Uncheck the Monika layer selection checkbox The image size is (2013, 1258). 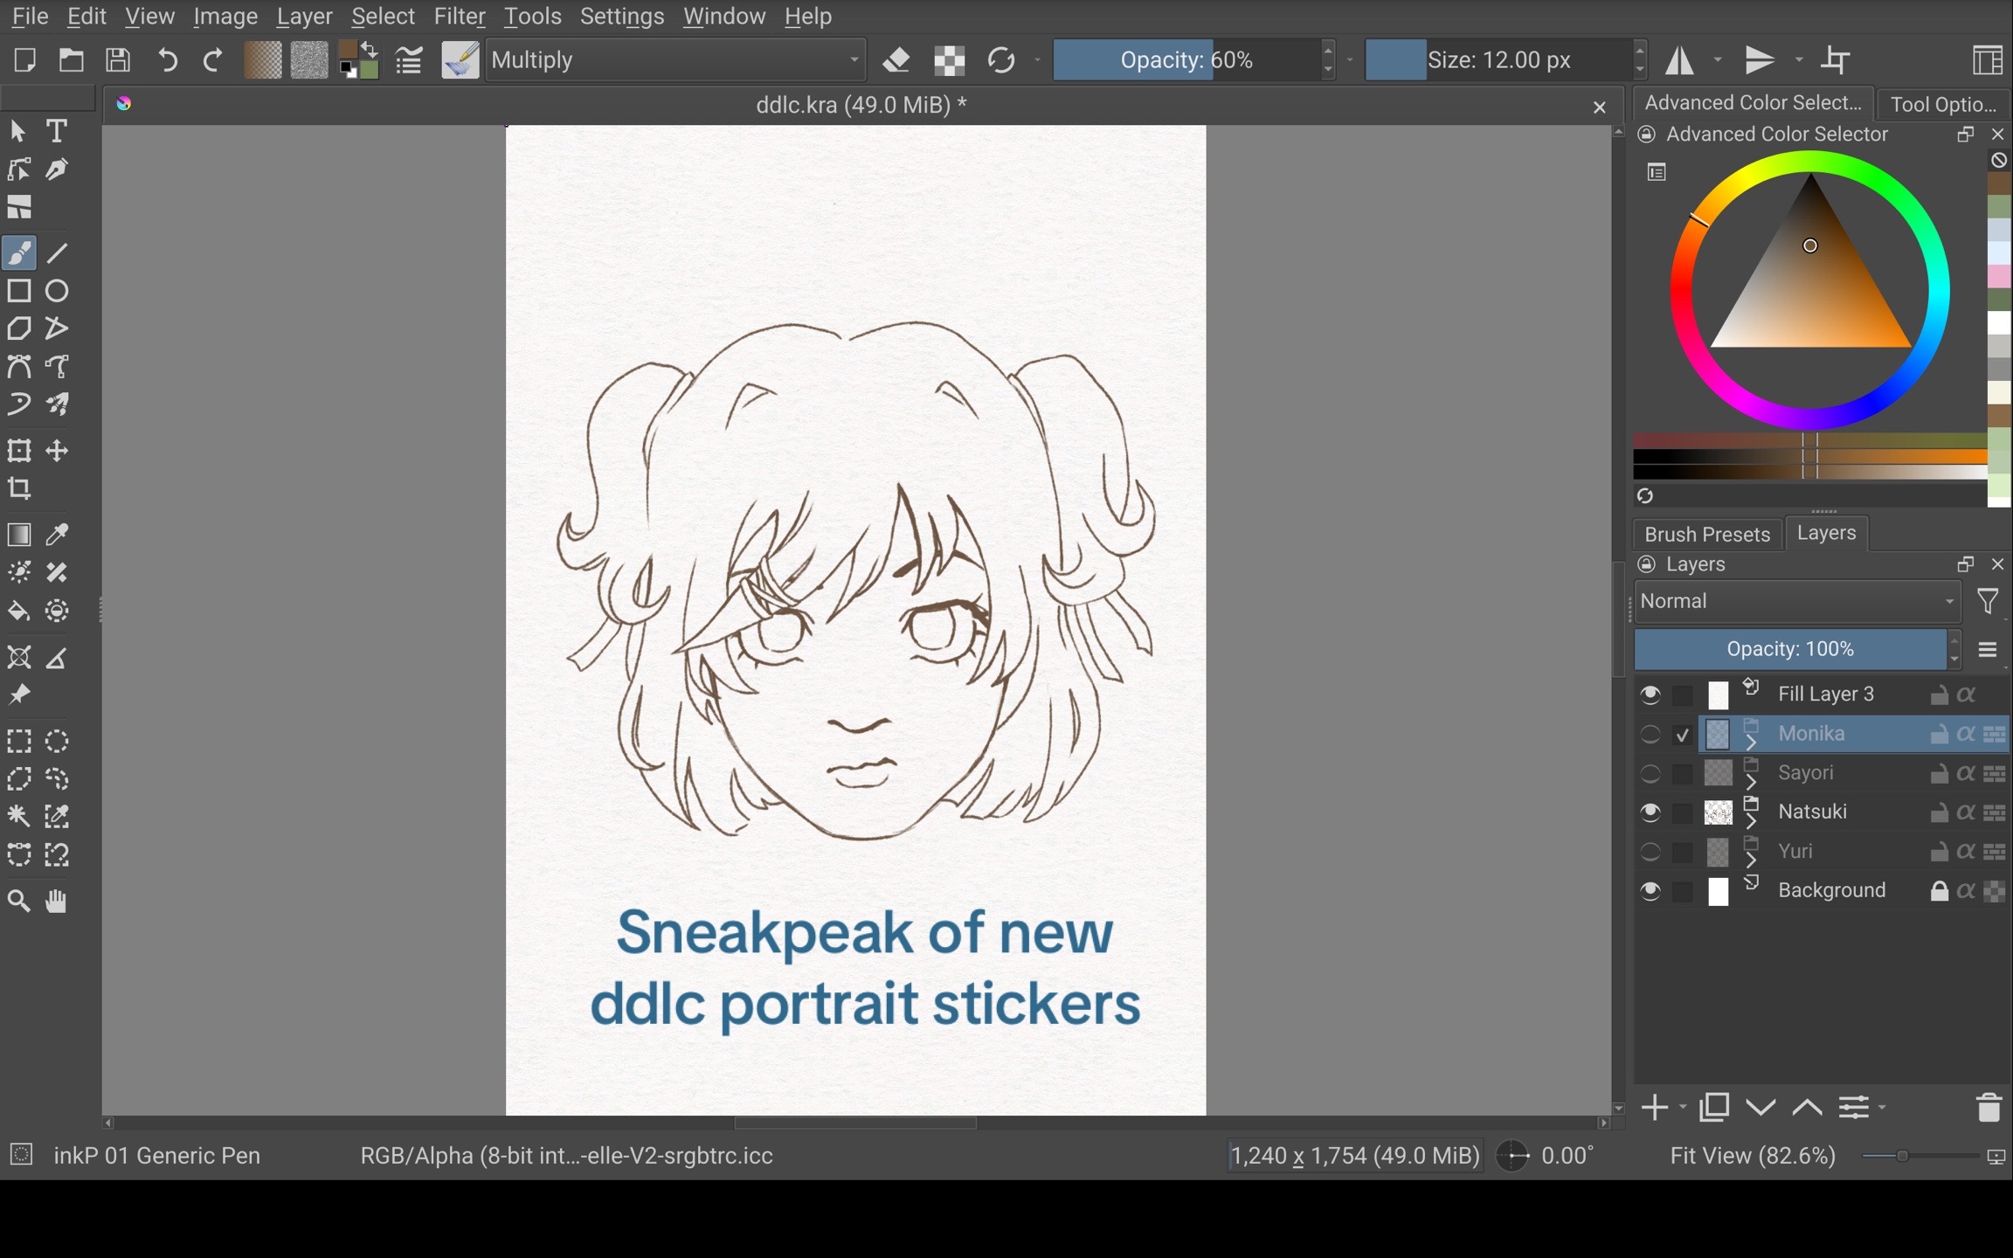coord(1683,735)
